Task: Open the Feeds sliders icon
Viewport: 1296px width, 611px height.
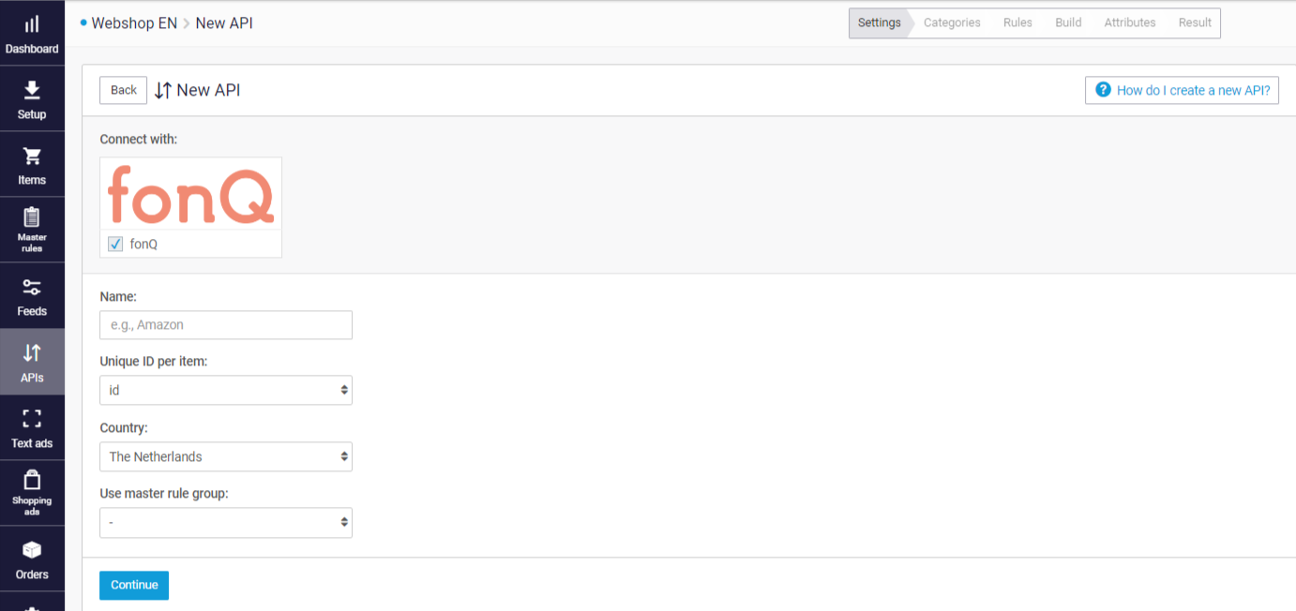Action: (x=32, y=288)
